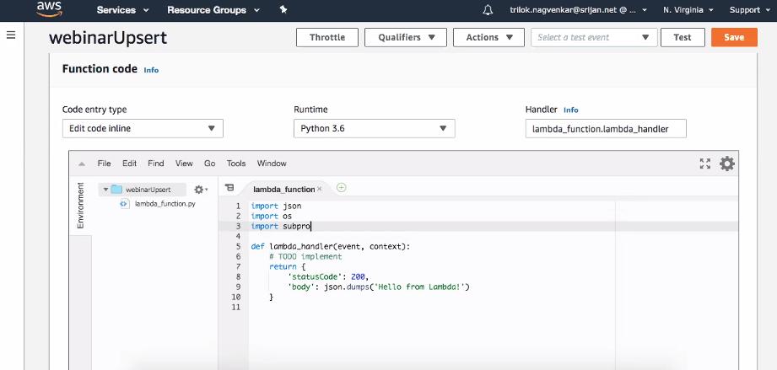Image resolution: width=777 pixels, height=370 pixels.
Task: Open the Qualifiers dropdown
Action: click(406, 38)
